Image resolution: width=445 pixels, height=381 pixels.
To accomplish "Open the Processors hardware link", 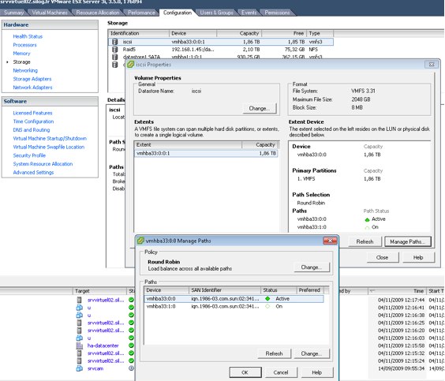I will click(24, 45).
